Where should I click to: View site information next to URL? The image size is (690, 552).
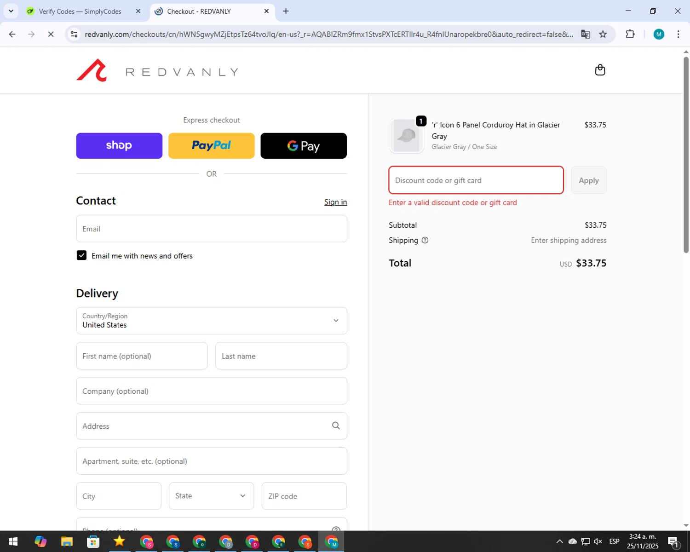pos(74,34)
